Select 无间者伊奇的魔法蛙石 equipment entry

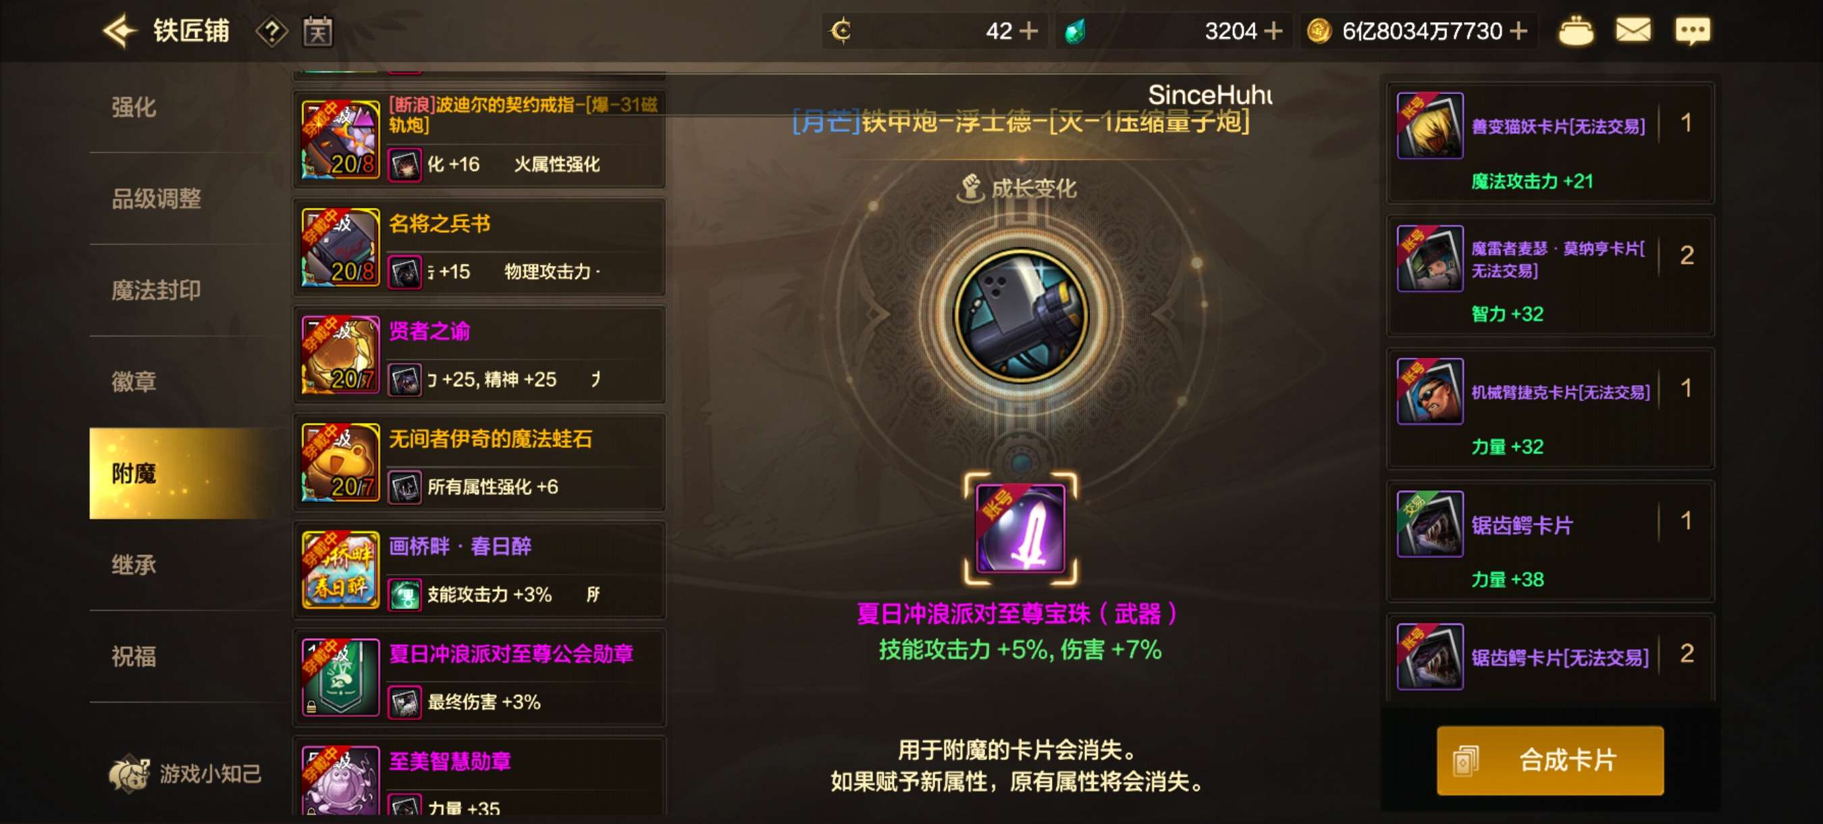[479, 463]
